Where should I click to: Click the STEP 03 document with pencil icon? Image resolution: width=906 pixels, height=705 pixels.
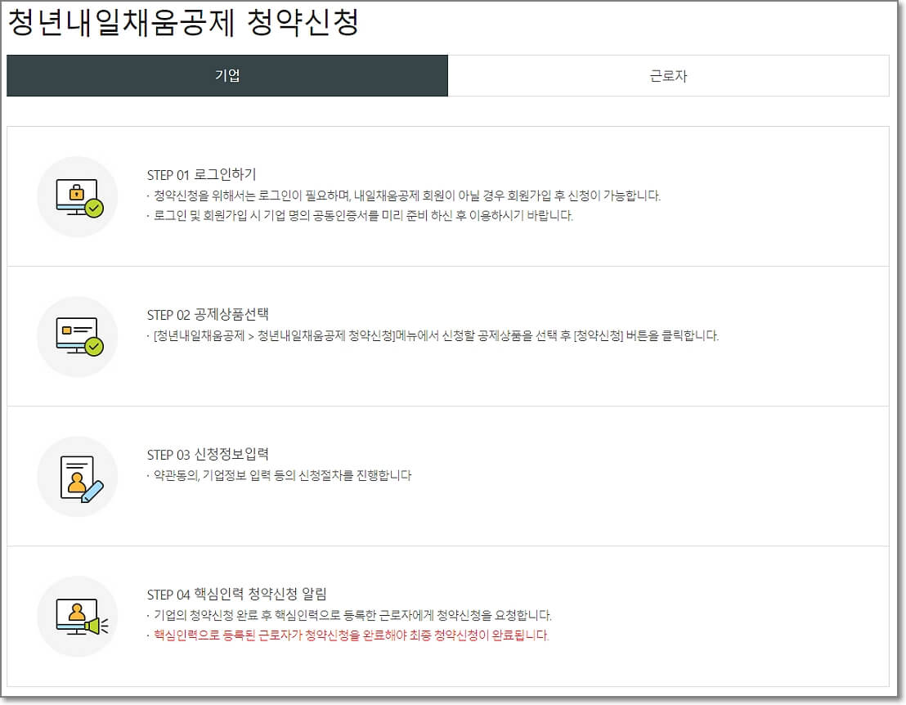78,477
